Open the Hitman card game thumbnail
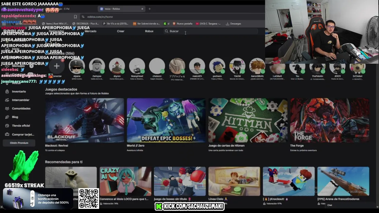This screenshot has height=213, width=379. click(x=248, y=120)
